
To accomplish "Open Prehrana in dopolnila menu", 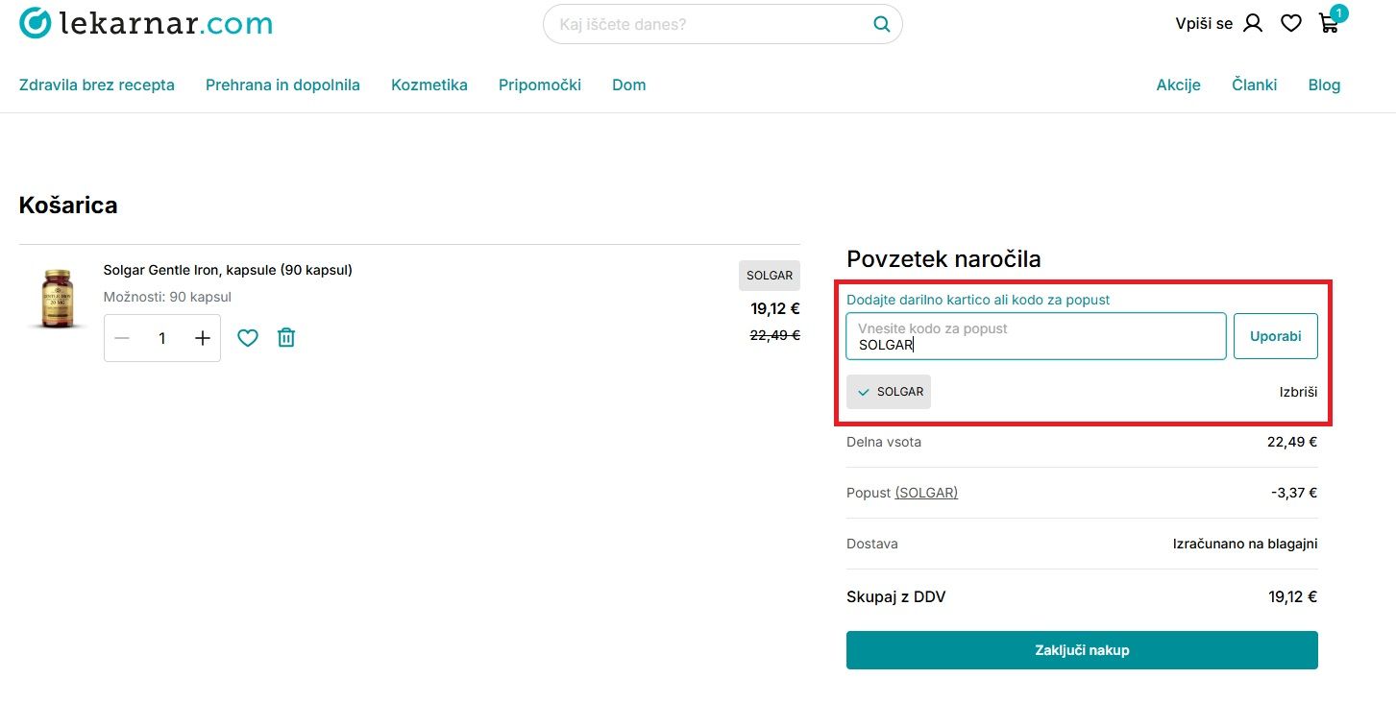I will 282,85.
